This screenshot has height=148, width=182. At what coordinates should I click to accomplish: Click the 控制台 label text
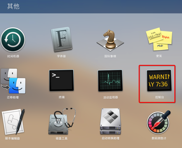click(x=160, y=97)
